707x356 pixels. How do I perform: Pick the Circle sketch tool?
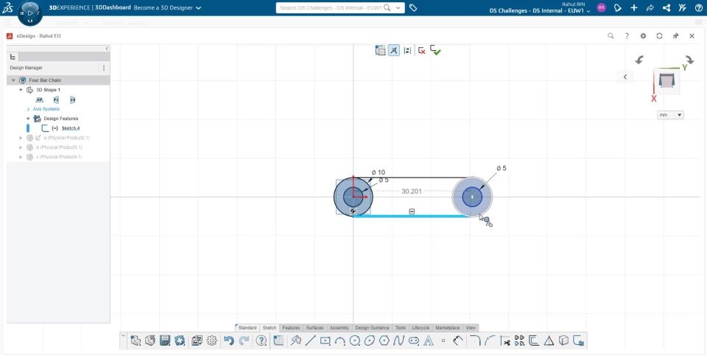tap(355, 341)
